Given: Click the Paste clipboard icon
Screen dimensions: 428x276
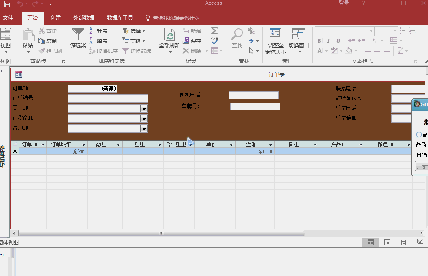Looking at the screenshot, I should [x=28, y=35].
